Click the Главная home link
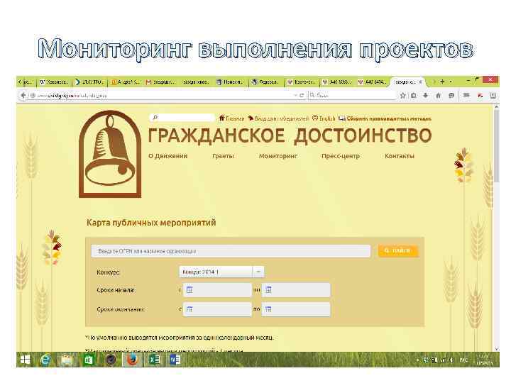 [x=231, y=118]
